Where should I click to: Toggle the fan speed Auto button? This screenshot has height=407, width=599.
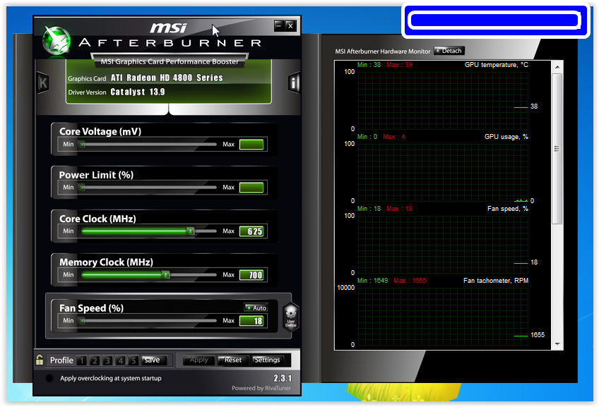tap(256, 308)
